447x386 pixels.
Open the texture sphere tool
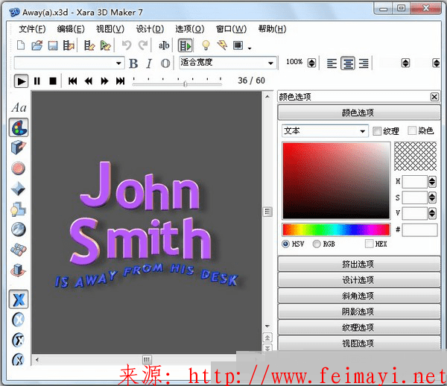coord(19,230)
